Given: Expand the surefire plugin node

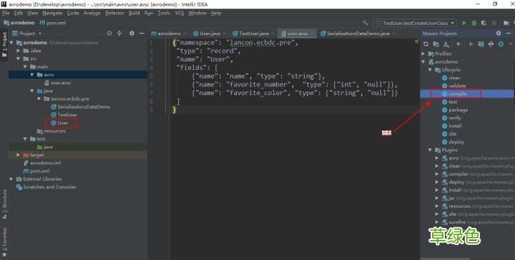Looking at the screenshot, I should [x=437, y=222].
